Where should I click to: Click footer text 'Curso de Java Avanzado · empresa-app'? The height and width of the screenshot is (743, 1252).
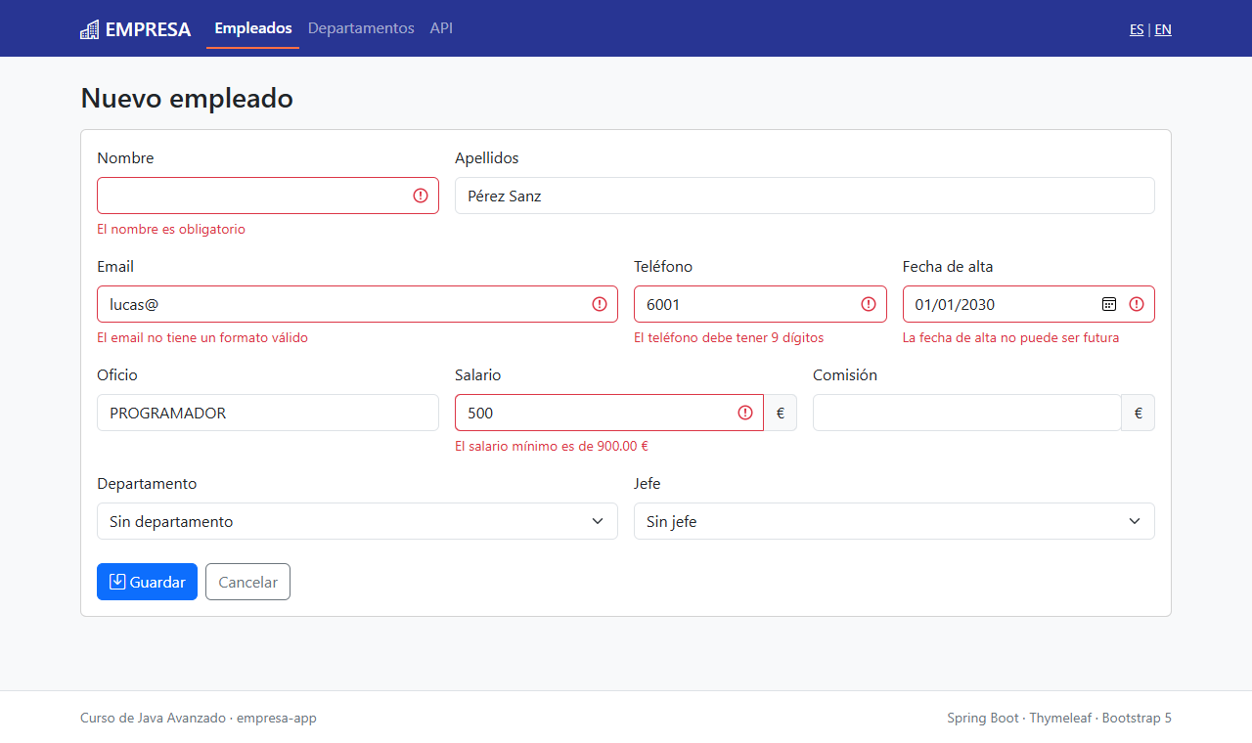pyautogui.click(x=199, y=718)
